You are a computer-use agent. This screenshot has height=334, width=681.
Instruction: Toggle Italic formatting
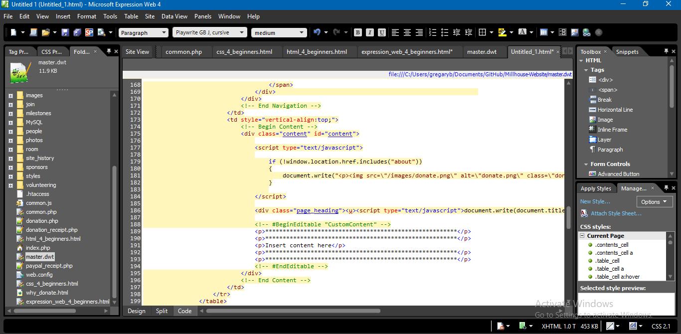tap(370, 32)
